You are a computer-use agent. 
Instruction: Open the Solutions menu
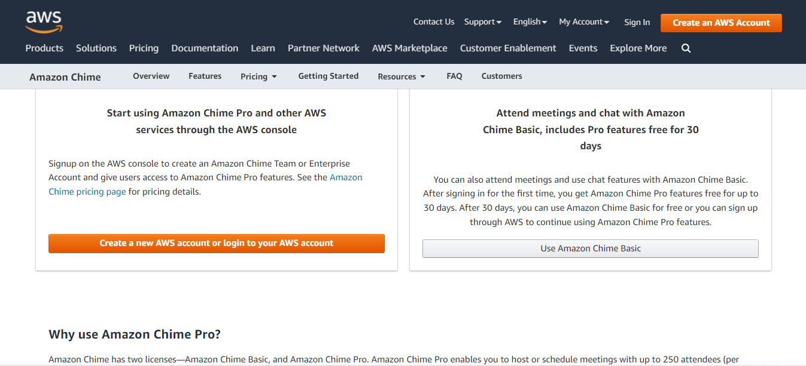tap(96, 48)
